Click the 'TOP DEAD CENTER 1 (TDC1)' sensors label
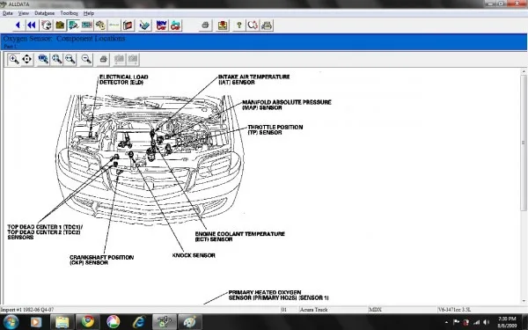Image resolution: width=528 pixels, height=330 pixels. pyautogui.click(x=45, y=232)
